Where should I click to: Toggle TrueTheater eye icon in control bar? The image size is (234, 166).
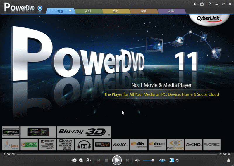click(x=162, y=160)
